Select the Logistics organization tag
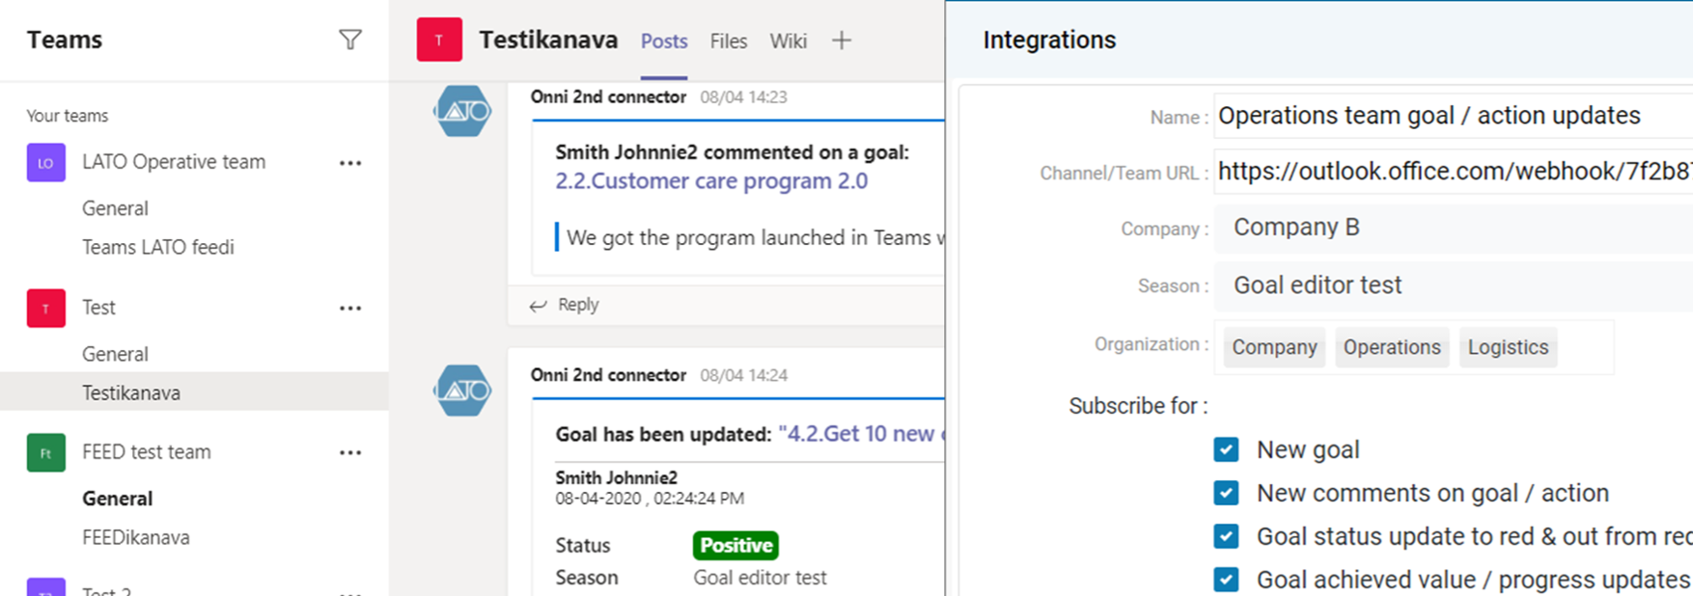Image resolution: width=1693 pixels, height=596 pixels. point(1508,347)
